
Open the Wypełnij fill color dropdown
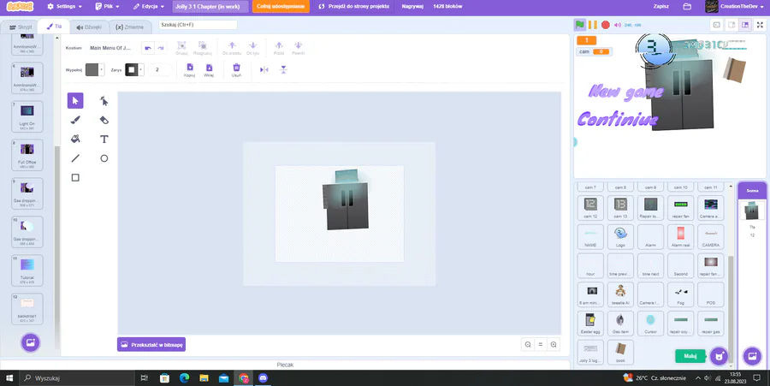95,69
